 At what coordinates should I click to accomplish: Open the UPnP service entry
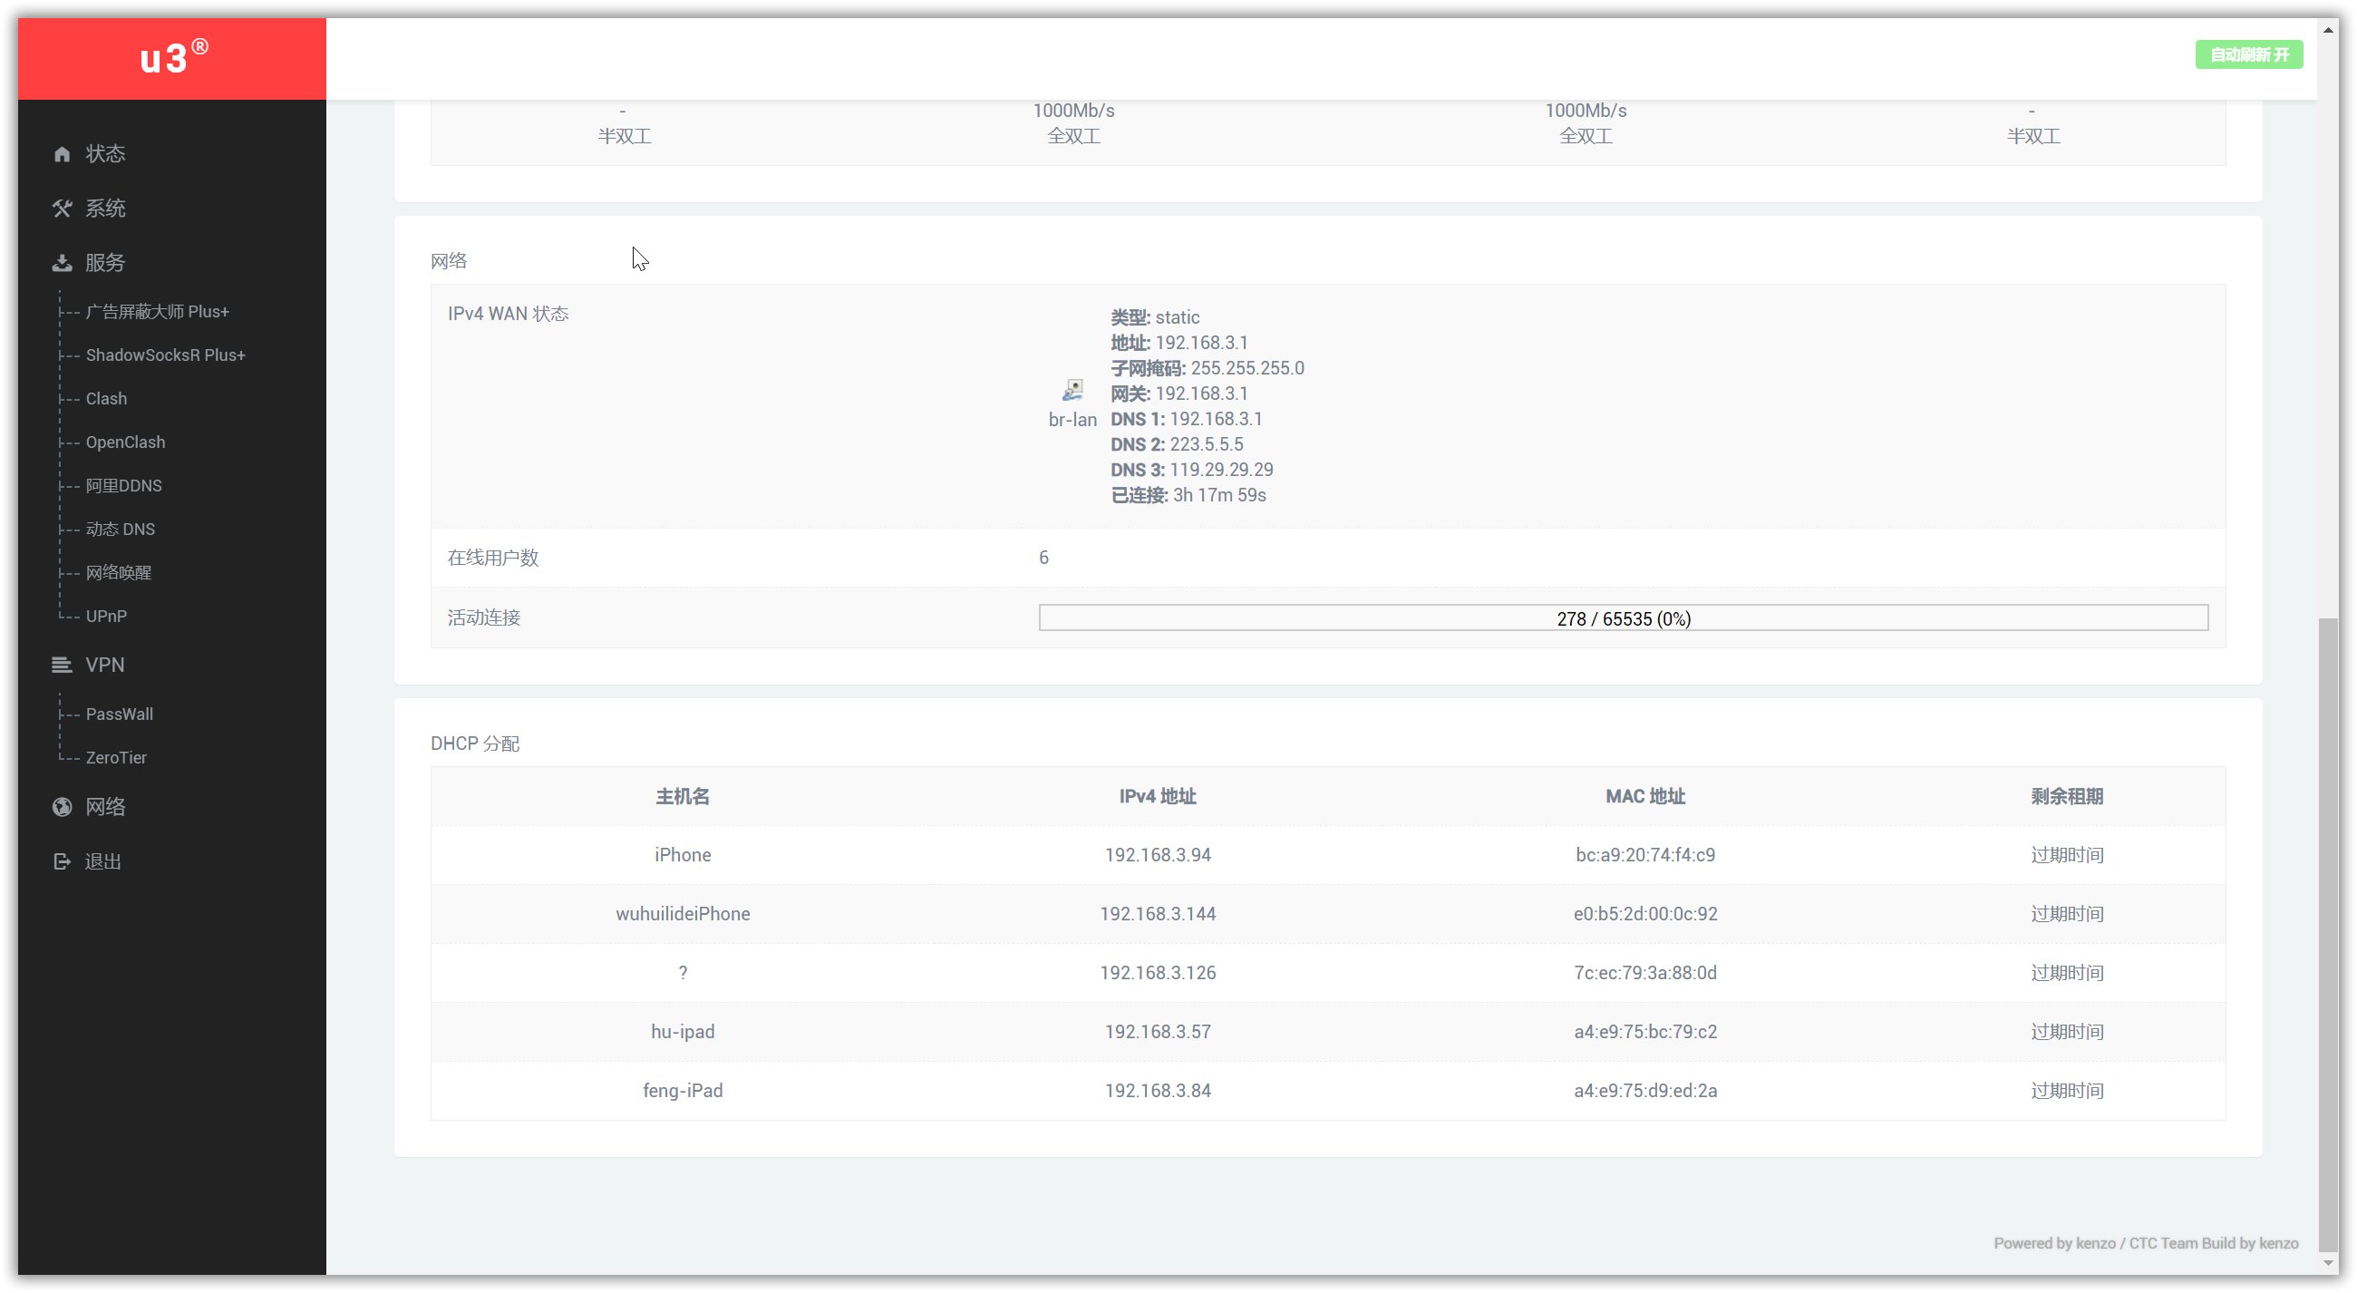[x=106, y=617]
